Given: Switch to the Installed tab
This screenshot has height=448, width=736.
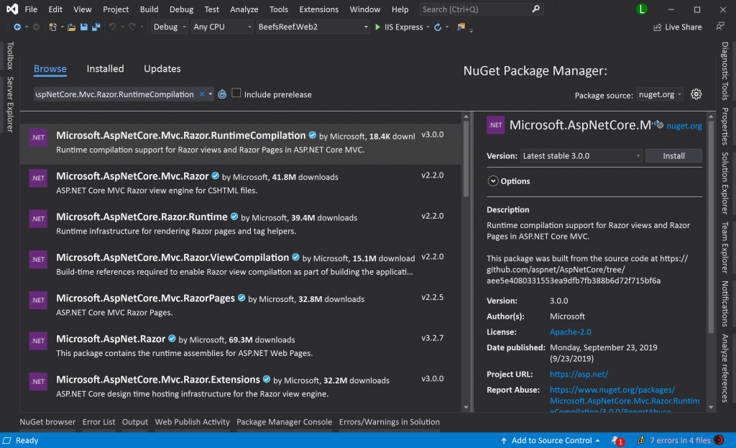Looking at the screenshot, I should coord(105,68).
